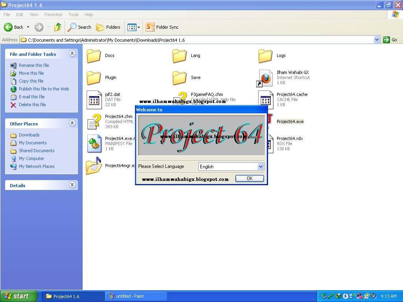Collapse the Other Places panel
This screenshot has height=302, width=403.
point(72,123)
